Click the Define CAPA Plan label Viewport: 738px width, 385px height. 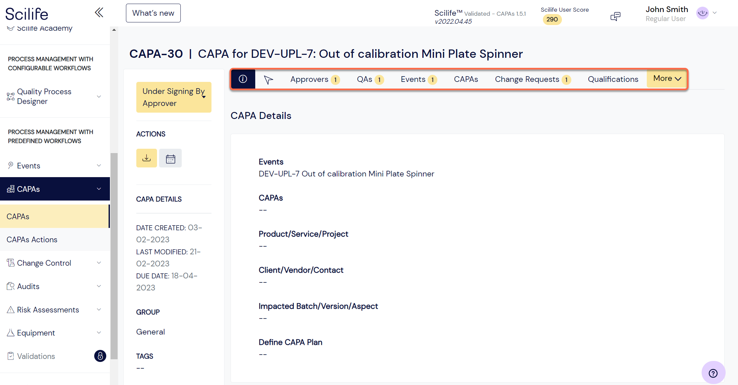tap(290, 342)
